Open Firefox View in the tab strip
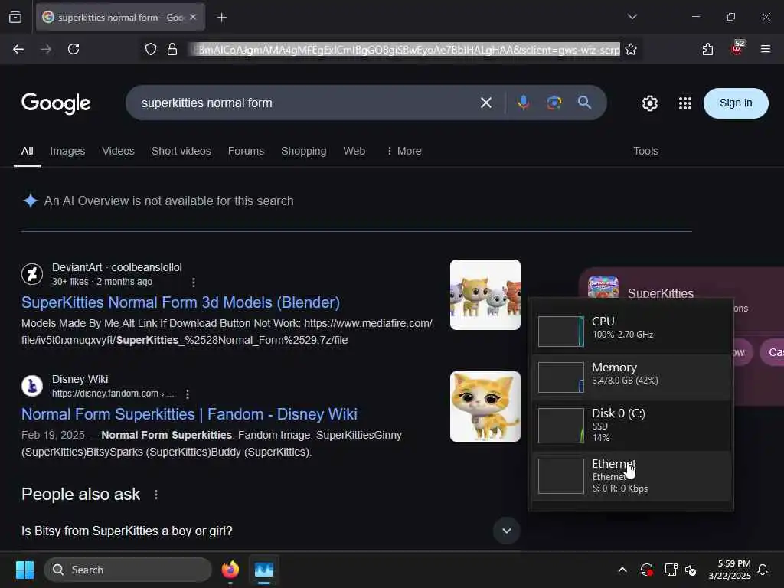Image resolution: width=784 pixels, height=588 pixels. click(15, 18)
